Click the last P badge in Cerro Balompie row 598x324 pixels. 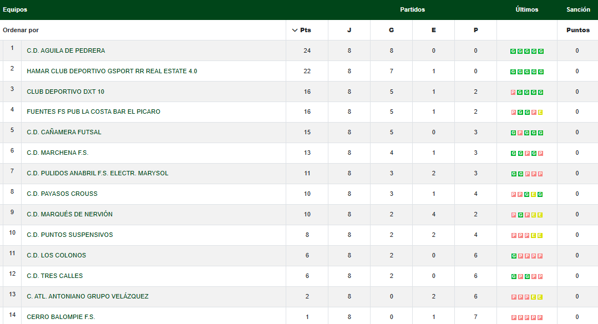[540, 318]
